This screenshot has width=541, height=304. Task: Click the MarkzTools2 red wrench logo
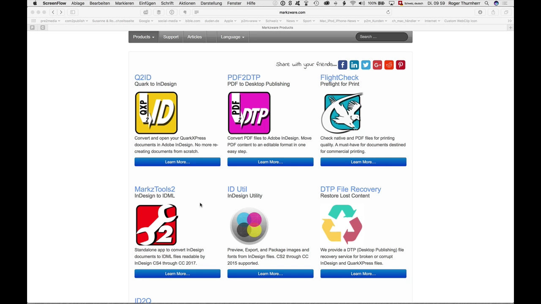[x=156, y=225]
